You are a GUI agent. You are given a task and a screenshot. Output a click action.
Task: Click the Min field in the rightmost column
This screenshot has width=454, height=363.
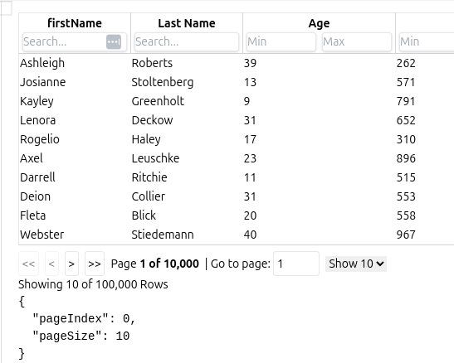(427, 42)
